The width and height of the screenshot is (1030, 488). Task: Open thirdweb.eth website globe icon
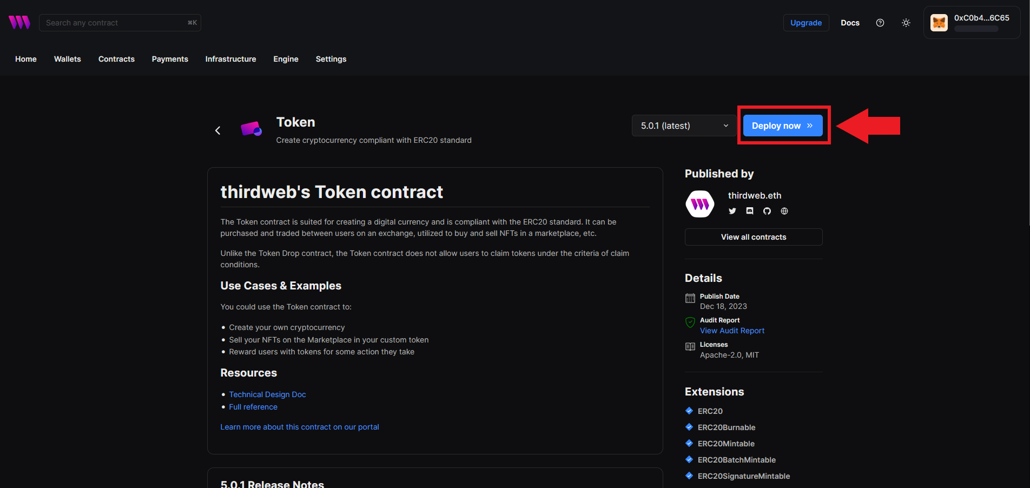coord(784,211)
